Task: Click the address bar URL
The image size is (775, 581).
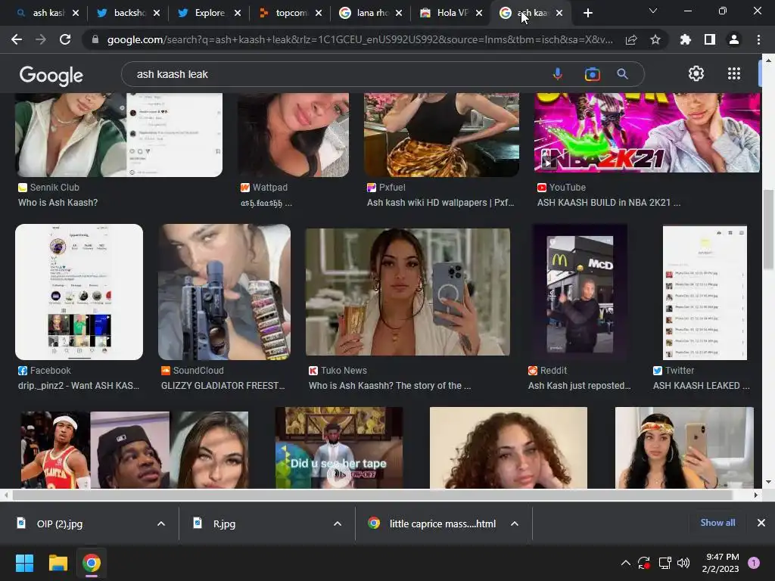Action: 359,39
